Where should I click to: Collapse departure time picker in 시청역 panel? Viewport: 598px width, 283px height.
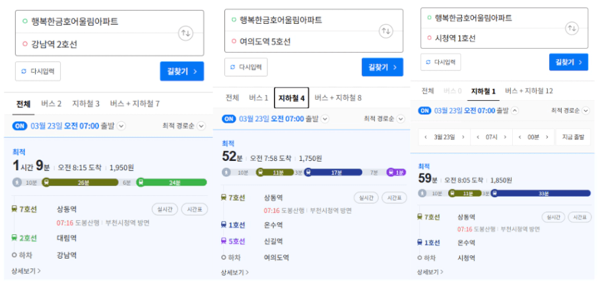(515, 111)
